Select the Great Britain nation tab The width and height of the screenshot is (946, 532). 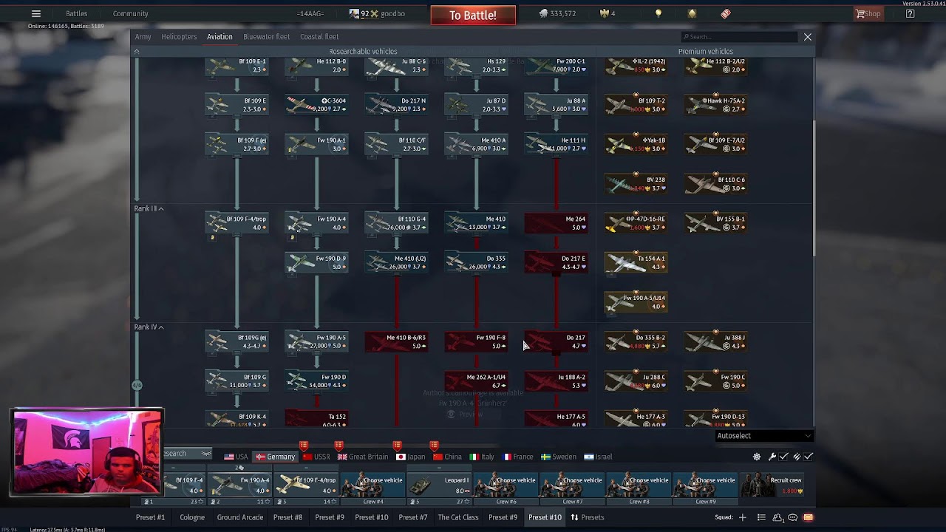362,457
